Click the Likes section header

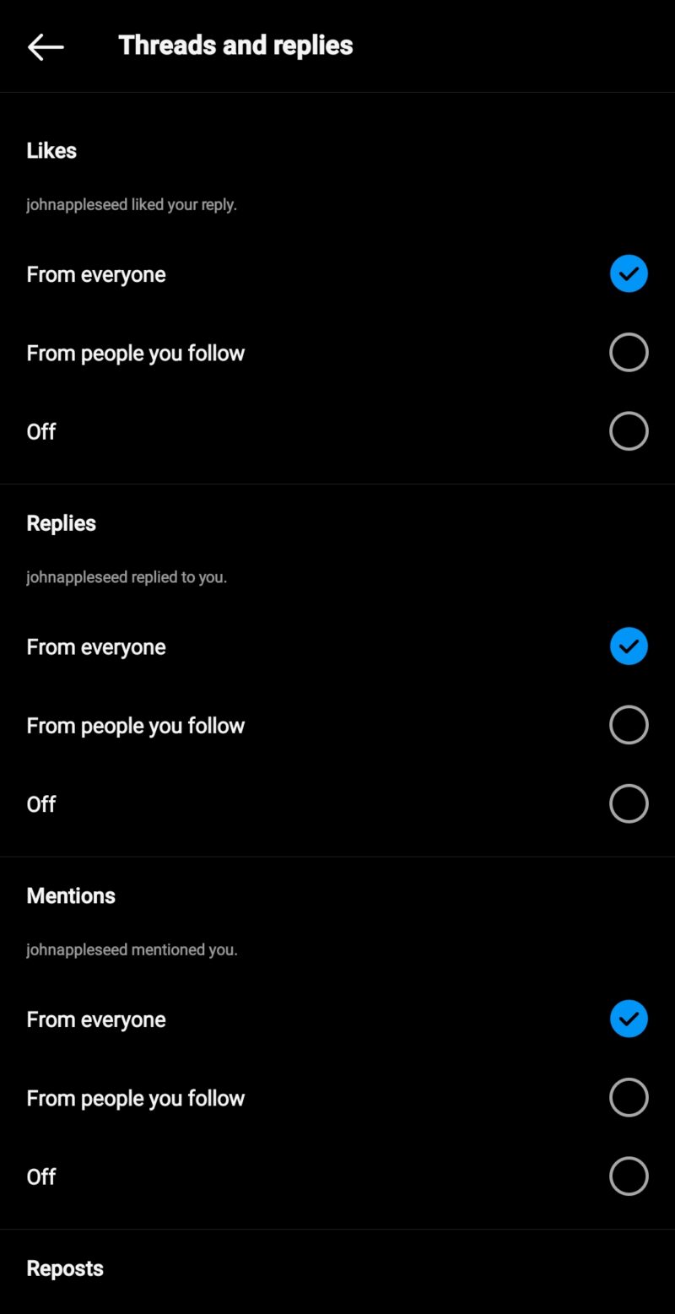(x=51, y=150)
